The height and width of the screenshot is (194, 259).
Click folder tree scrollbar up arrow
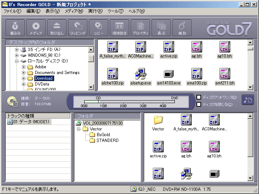91,50
